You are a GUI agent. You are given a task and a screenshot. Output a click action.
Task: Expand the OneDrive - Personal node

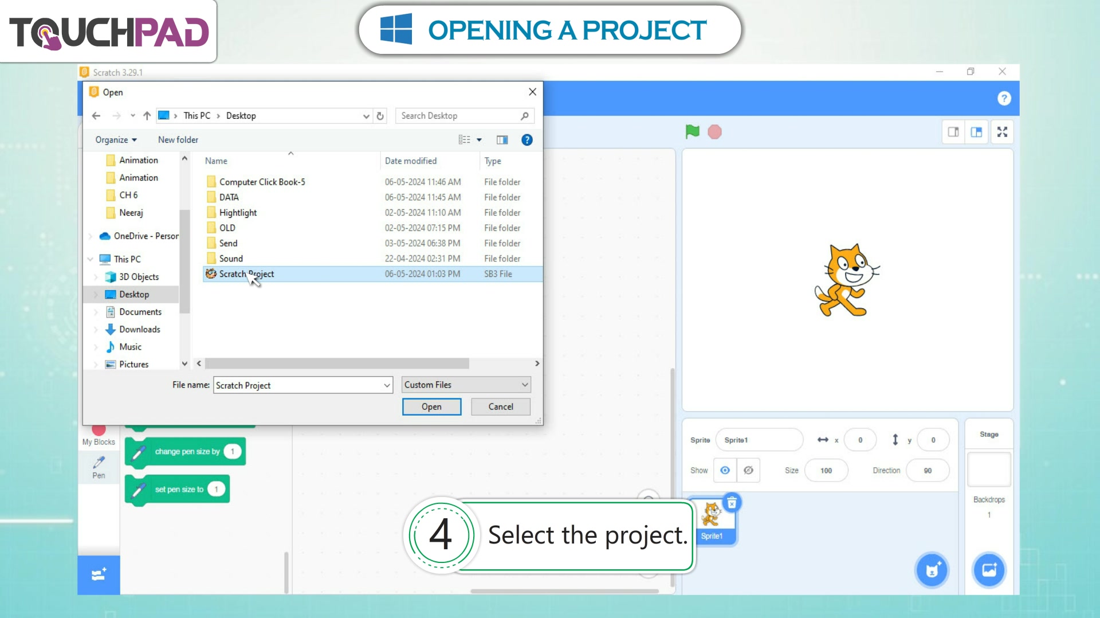[x=91, y=236]
